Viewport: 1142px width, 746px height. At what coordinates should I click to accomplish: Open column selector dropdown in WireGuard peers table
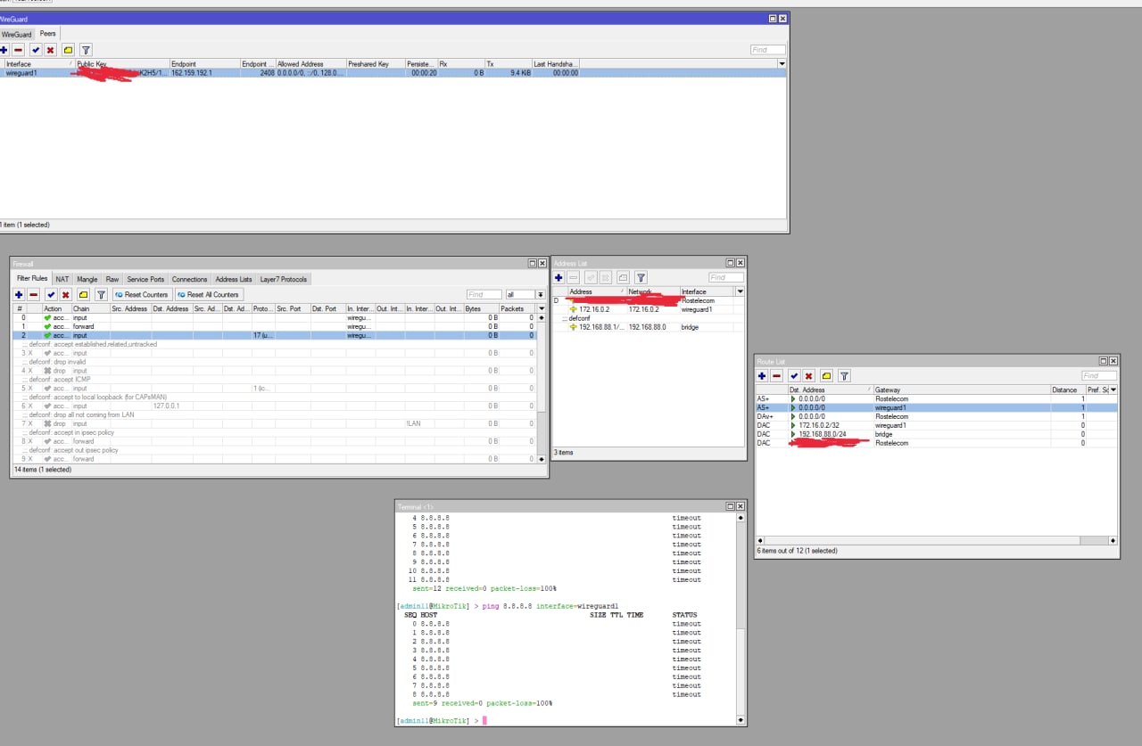click(782, 64)
